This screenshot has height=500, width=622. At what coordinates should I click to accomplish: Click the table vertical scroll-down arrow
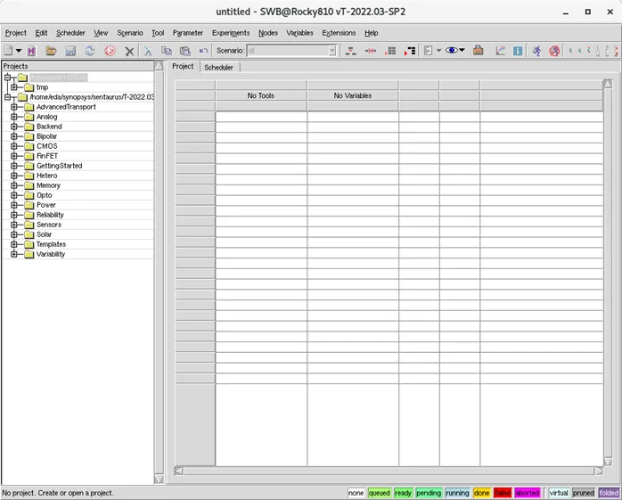pyautogui.click(x=608, y=462)
